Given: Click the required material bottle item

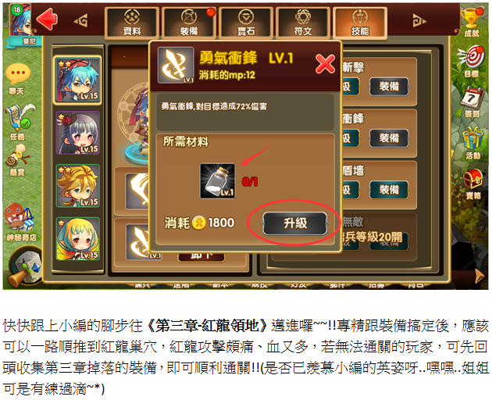Looking at the screenshot, I should [x=218, y=180].
